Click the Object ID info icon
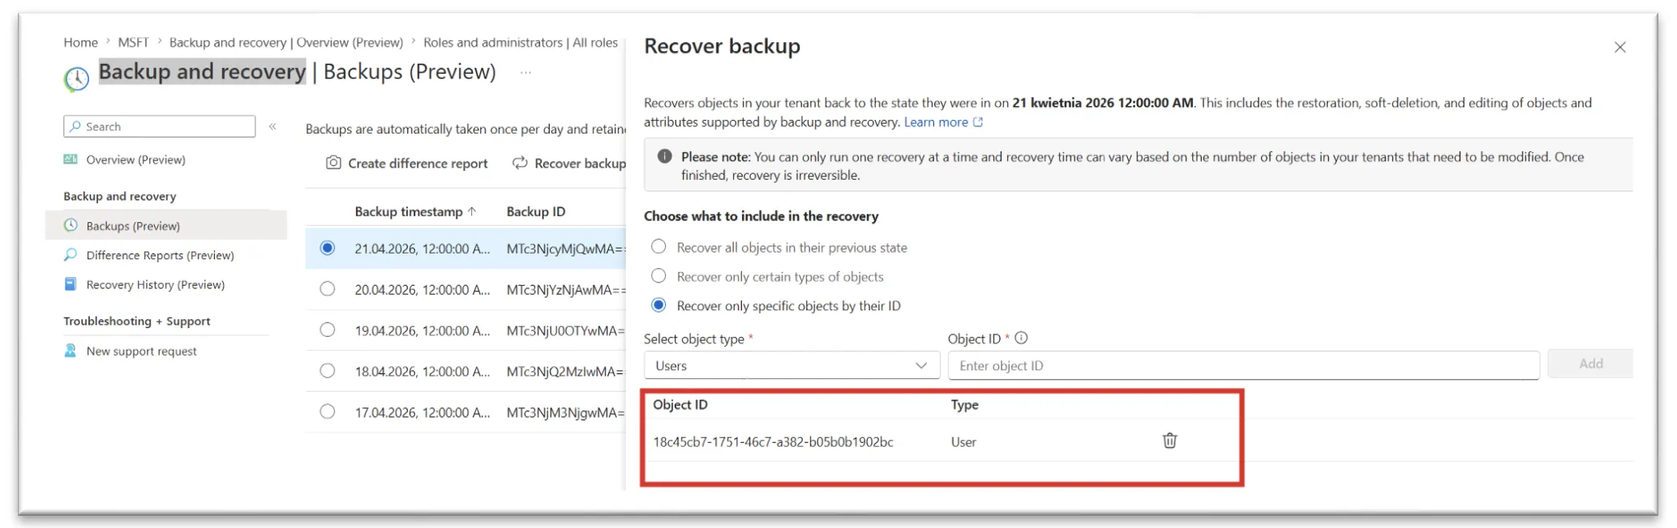This screenshot has height=528, width=1677. click(1021, 339)
